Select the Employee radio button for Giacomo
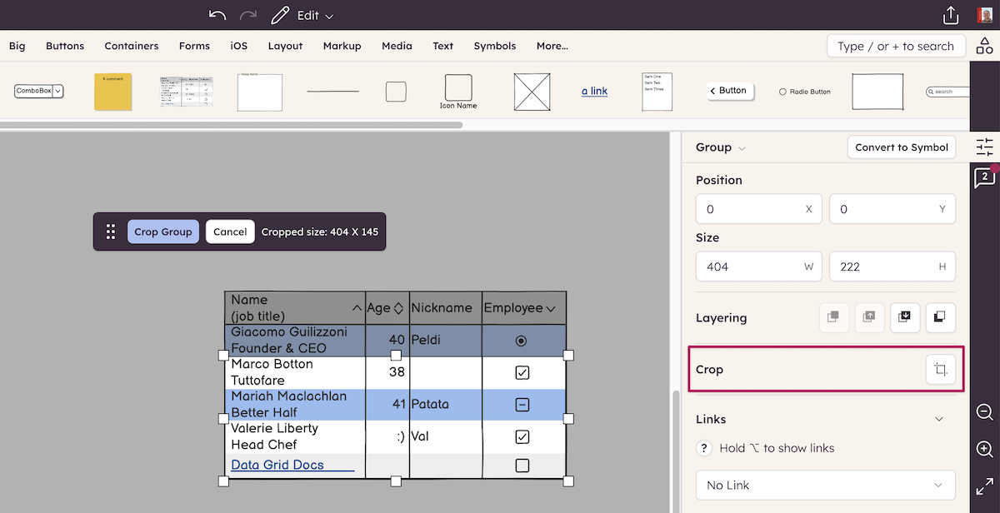This screenshot has width=1000, height=513. point(522,340)
